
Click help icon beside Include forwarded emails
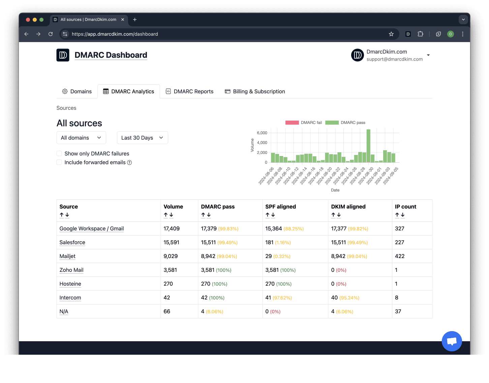point(129,163)
